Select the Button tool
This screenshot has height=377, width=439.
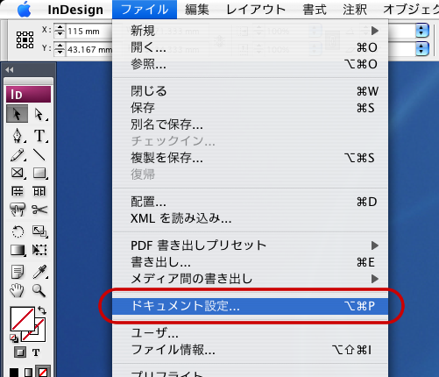click(18, 210)
